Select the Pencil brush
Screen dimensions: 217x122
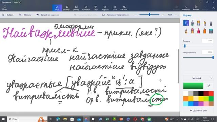186,31
